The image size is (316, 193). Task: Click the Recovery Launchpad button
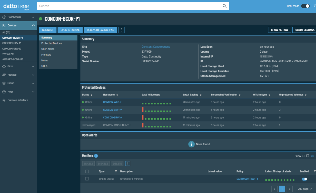point(100,30)
